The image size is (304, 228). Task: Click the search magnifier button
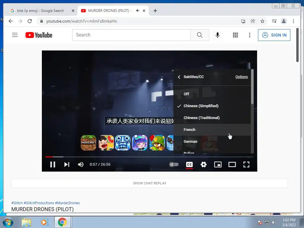point(200,35)
